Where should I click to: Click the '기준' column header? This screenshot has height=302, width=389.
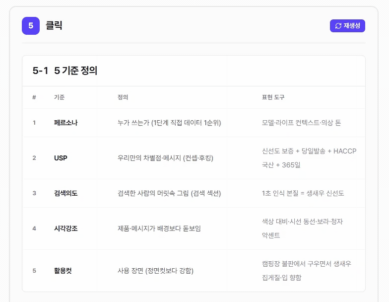(60, 97)
